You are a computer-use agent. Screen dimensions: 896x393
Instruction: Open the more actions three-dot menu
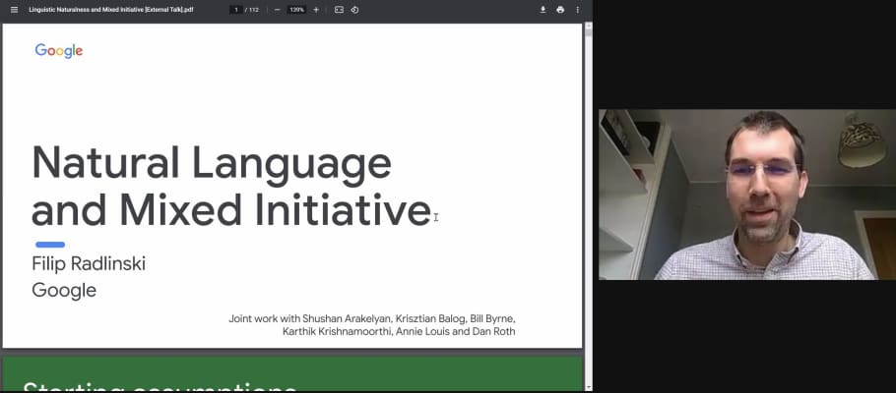point(578,10)
